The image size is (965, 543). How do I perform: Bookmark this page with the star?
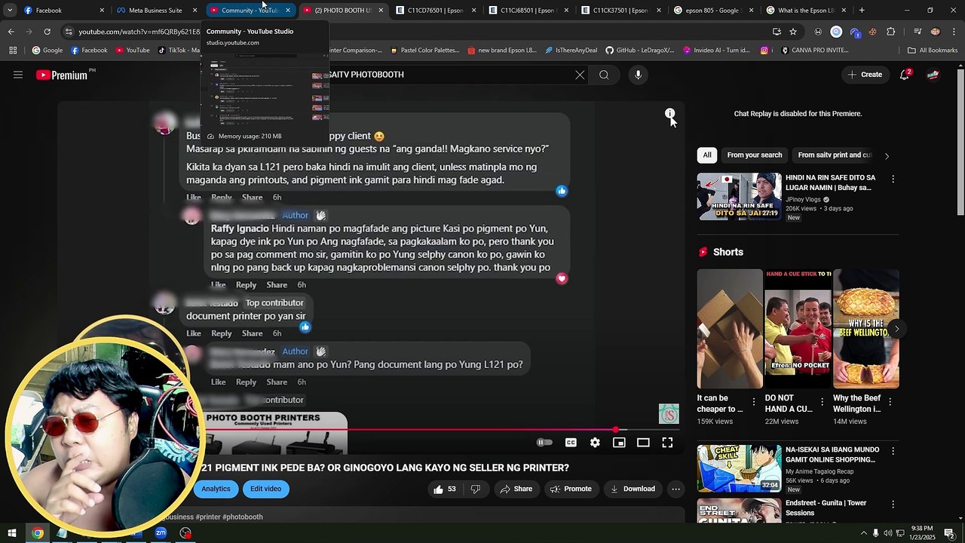click(793, 32)
